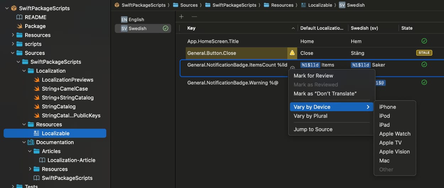
Task: Click the README book icon
Action: [19, 17]
